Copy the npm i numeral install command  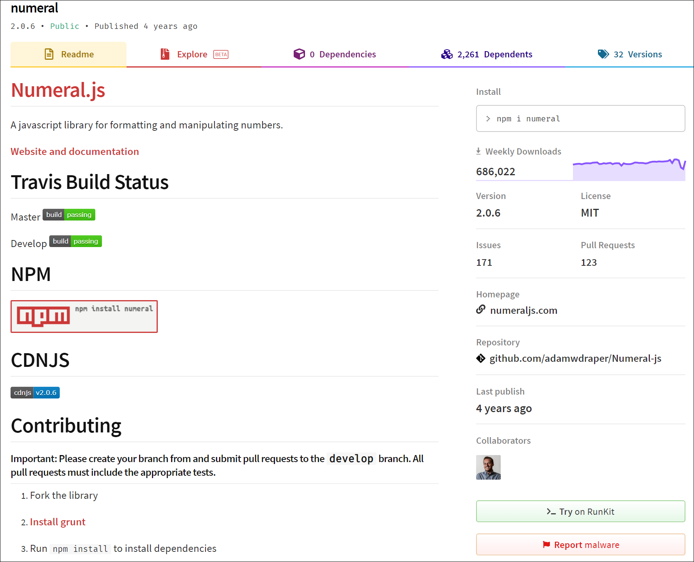pyautogui.click(x=580, y=118)
